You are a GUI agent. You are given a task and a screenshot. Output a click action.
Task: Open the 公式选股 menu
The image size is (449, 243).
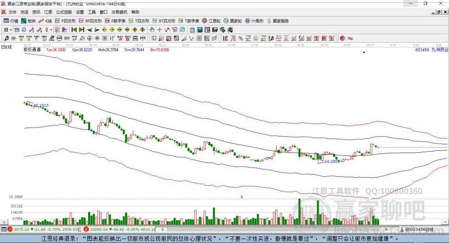[x=64, y=12]
